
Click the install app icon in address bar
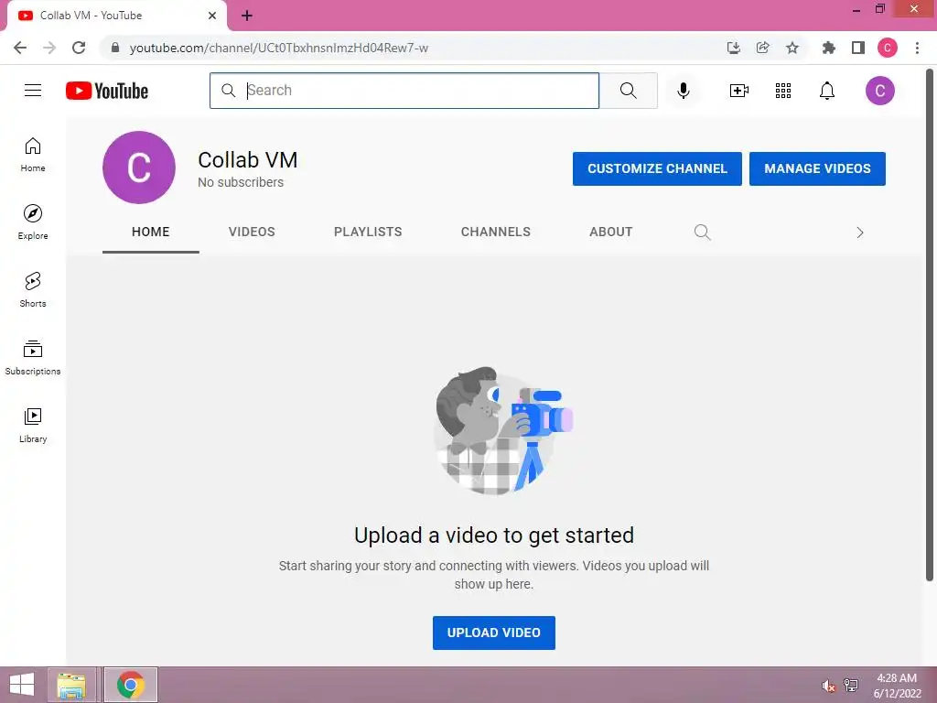point(734,48)
